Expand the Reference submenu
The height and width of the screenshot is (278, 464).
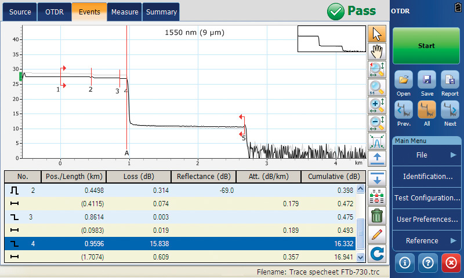(x=427, y=240)
